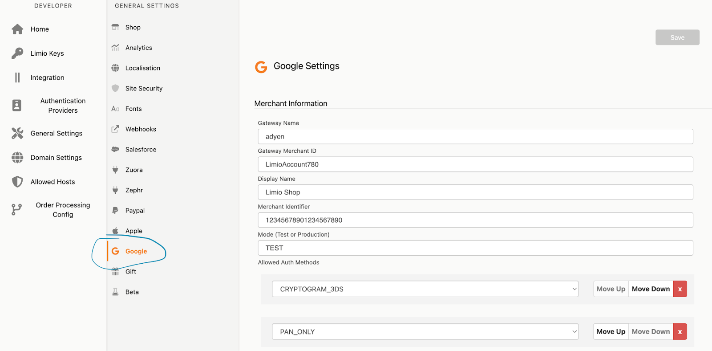The height and width of the screenshot is (351, 712).
Task: Move CRYPTOGRAM_3DS down in the list
Action: pyautogui.click(x=651, y=289)
